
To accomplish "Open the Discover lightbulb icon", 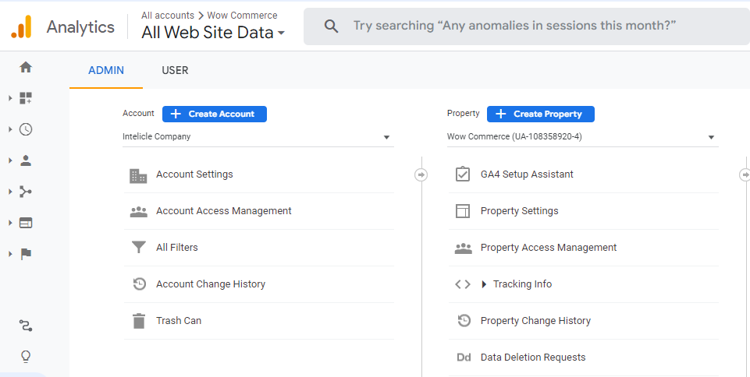I will [26, 357].
